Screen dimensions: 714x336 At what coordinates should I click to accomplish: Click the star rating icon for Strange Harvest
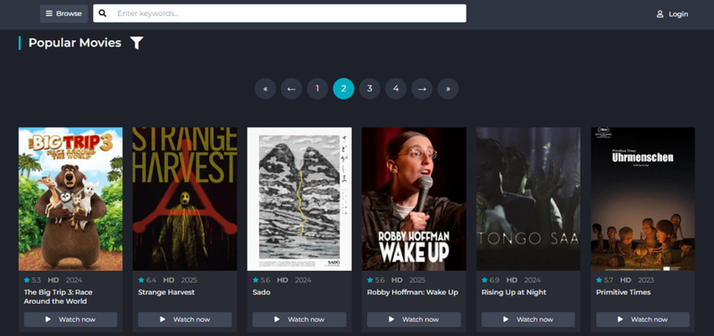[141, 279]
